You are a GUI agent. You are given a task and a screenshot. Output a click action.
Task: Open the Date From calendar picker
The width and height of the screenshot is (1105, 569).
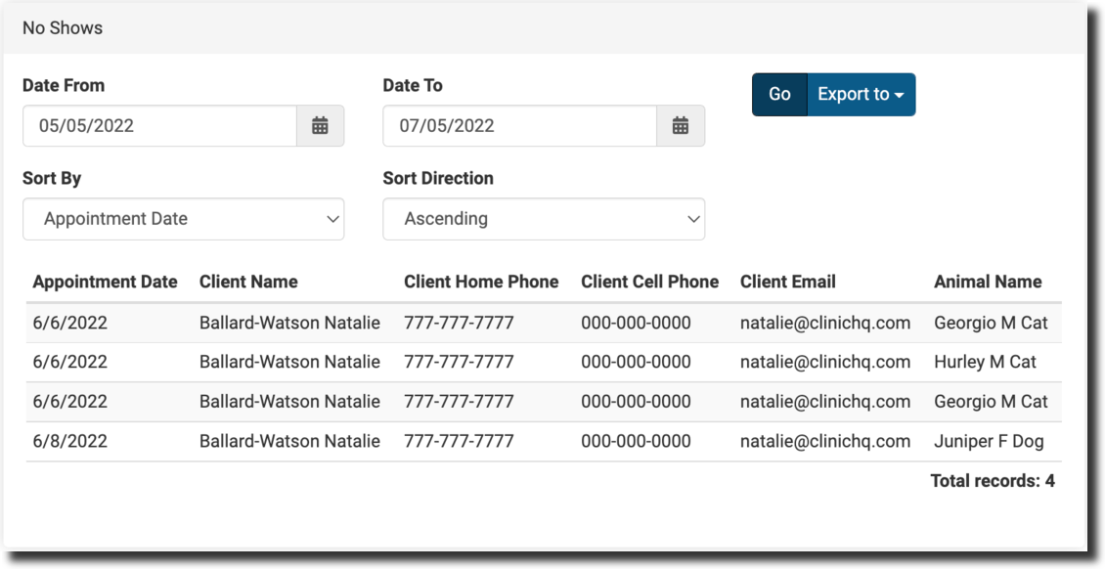pos(320,126)
